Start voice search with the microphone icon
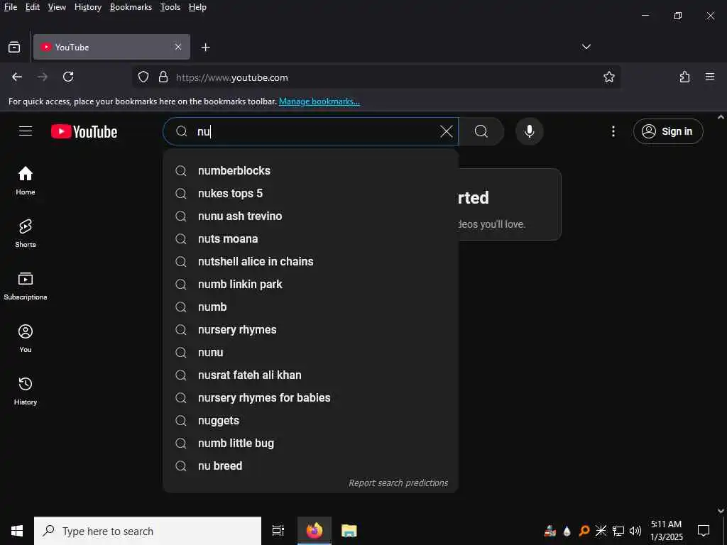This screenshot has width=727, height=545. [x=529, y=131]
